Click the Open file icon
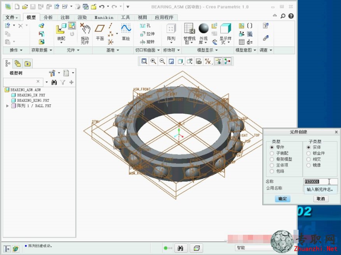This screenshot has height=255, width=341. (x=25, y=7)
